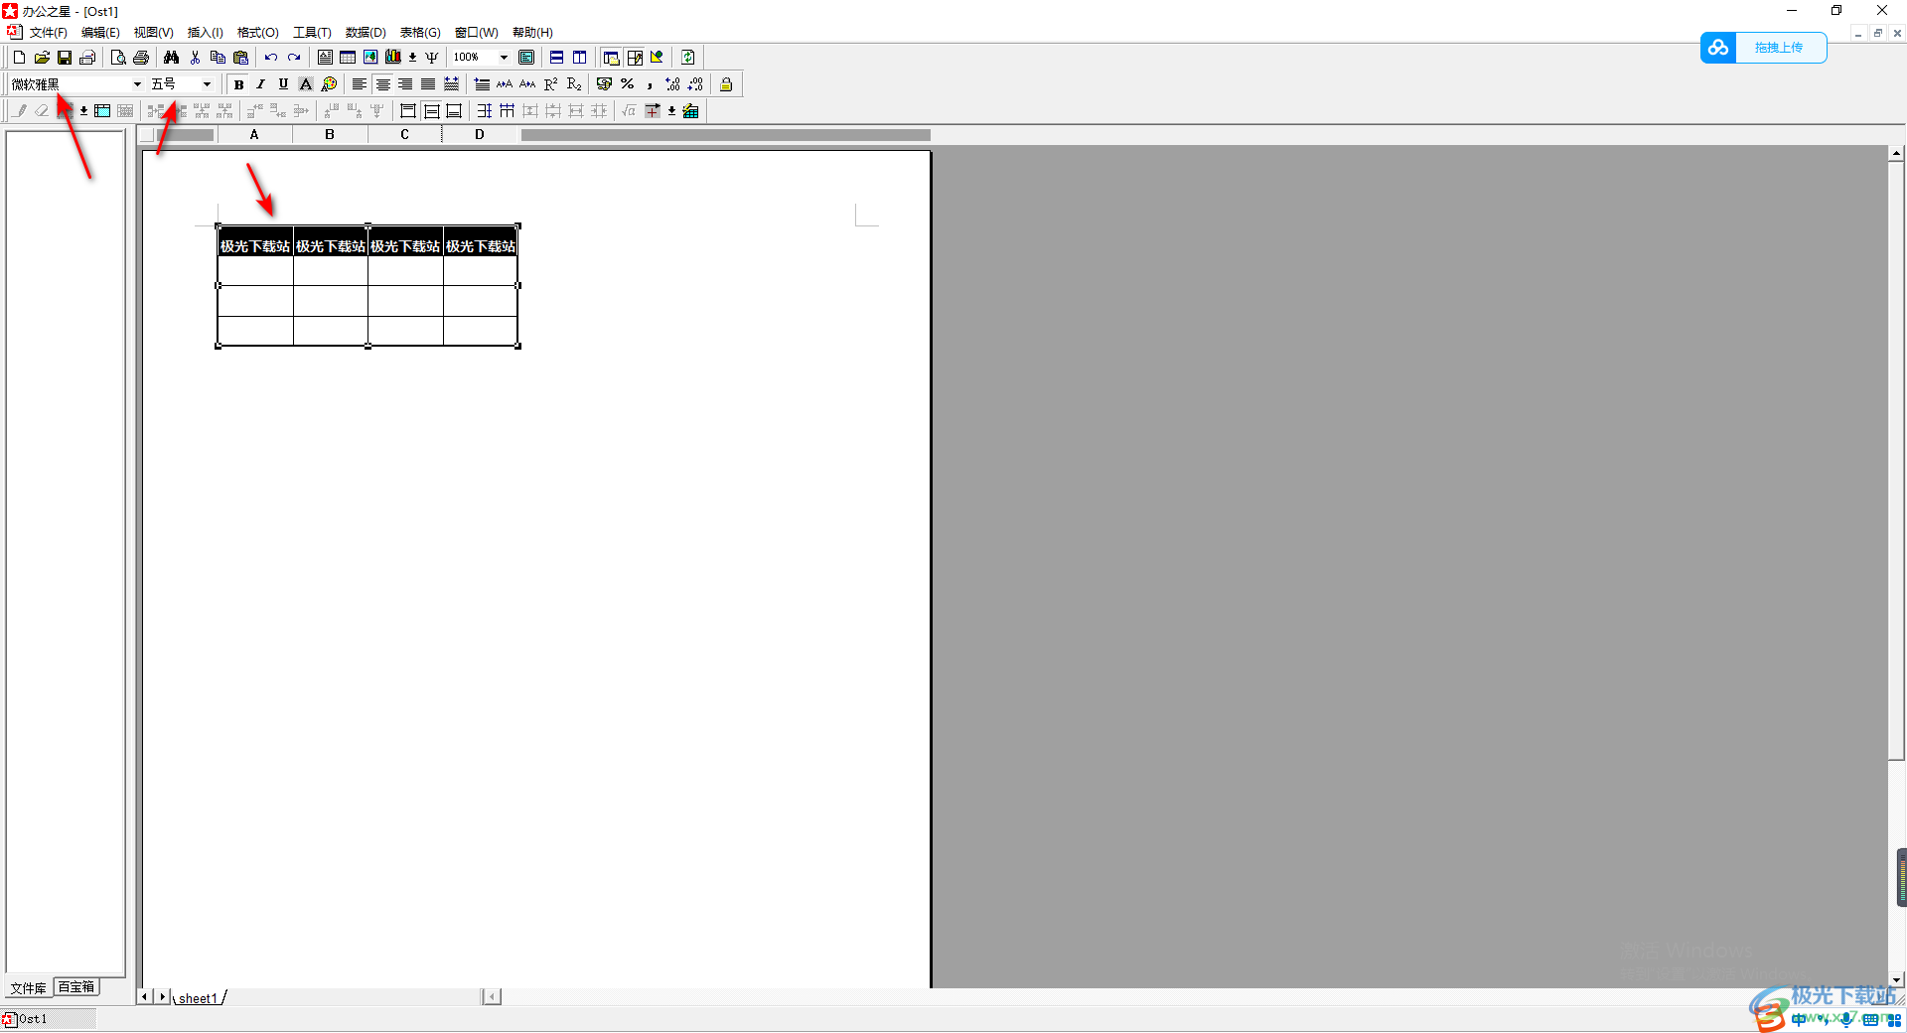Toggle Italic formatting

click(261, 84)
